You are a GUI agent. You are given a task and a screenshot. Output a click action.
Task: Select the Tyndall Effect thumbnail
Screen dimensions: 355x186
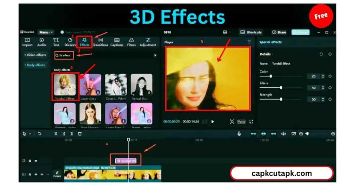click(65, 85)
